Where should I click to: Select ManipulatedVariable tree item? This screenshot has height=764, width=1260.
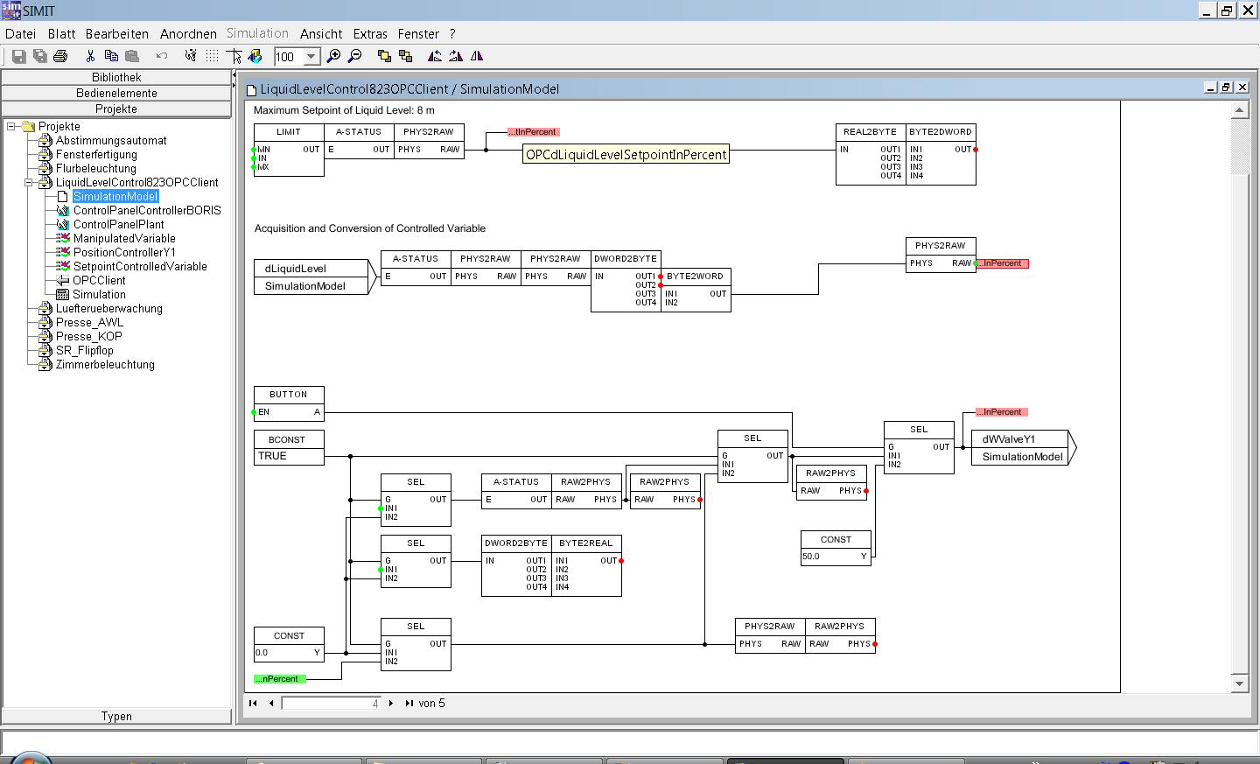(124, 238)
